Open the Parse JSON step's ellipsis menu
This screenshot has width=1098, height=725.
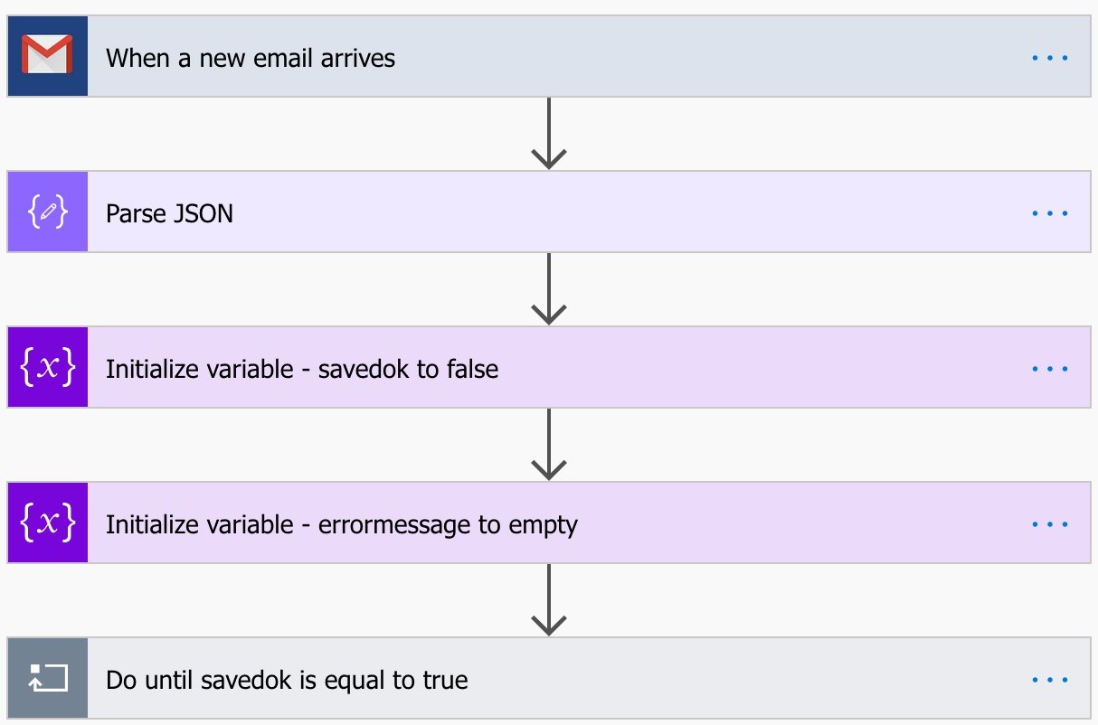pyautogui.click(x=1049, y=213)
